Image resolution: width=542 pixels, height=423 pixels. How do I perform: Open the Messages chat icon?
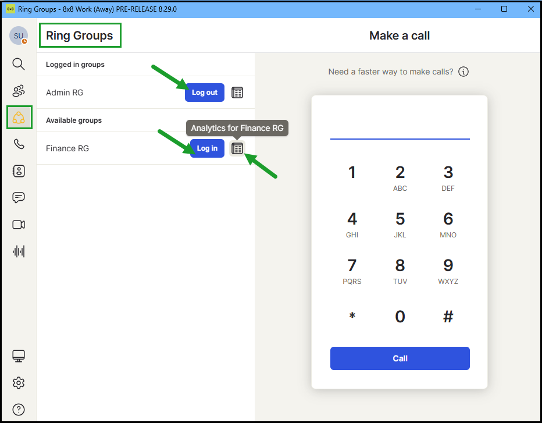19,198
